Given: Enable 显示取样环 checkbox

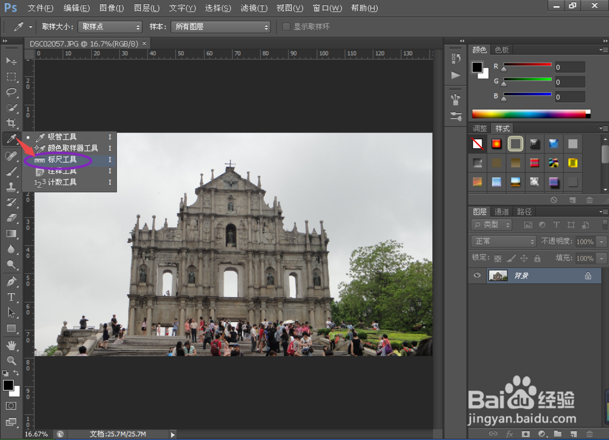Looking at the screenshot, I should tap(286, 27).
